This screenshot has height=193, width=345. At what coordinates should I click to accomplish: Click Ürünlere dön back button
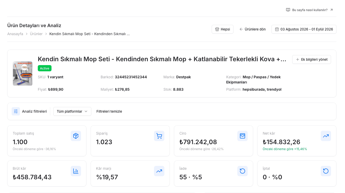[x=252, y=29]
